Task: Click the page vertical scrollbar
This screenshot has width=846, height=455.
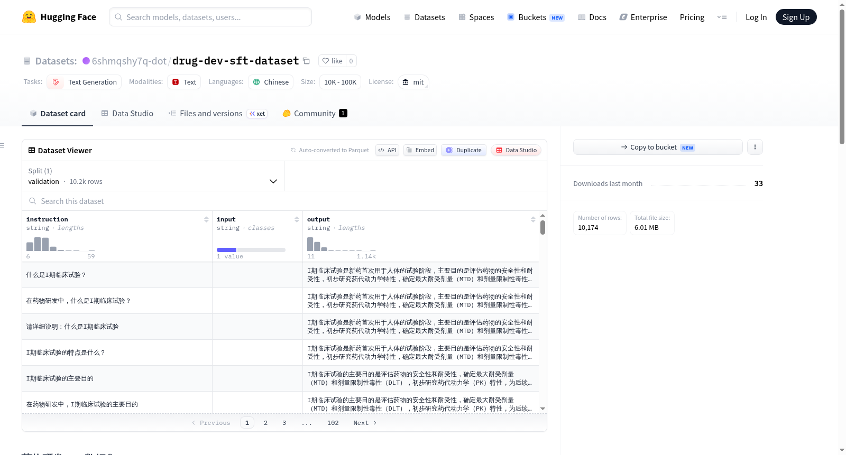Action: coord(842,77)
